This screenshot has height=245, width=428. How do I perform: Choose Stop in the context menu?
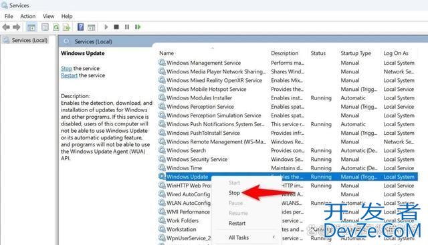[234, 193]
